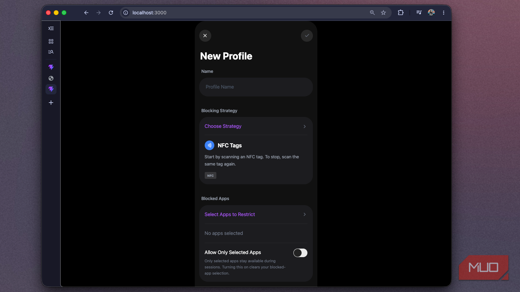The width and height of the screenshot is (520, 292).
Task: Select the globe icon in sidebar
Action: [x=51, y=78]
